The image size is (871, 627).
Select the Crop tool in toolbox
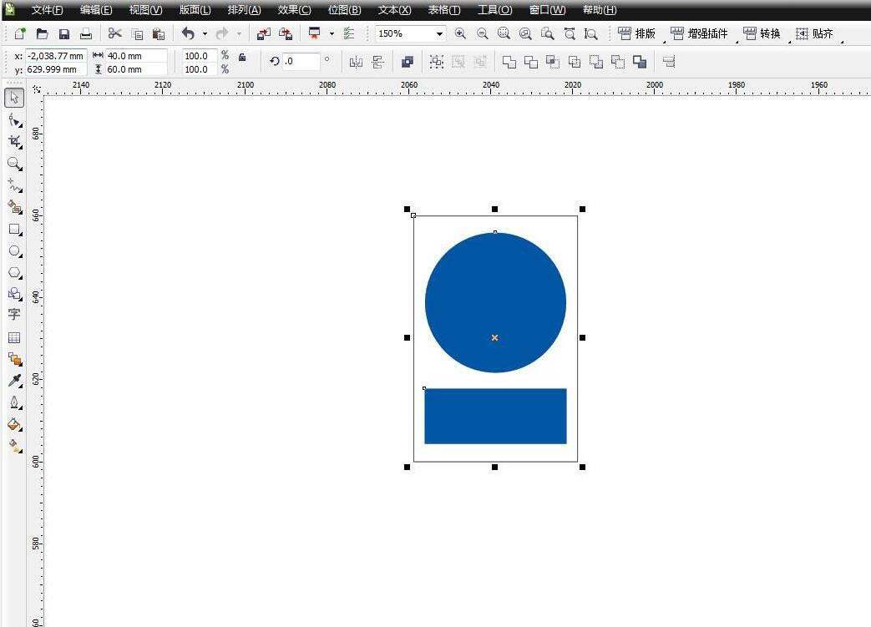14,142
